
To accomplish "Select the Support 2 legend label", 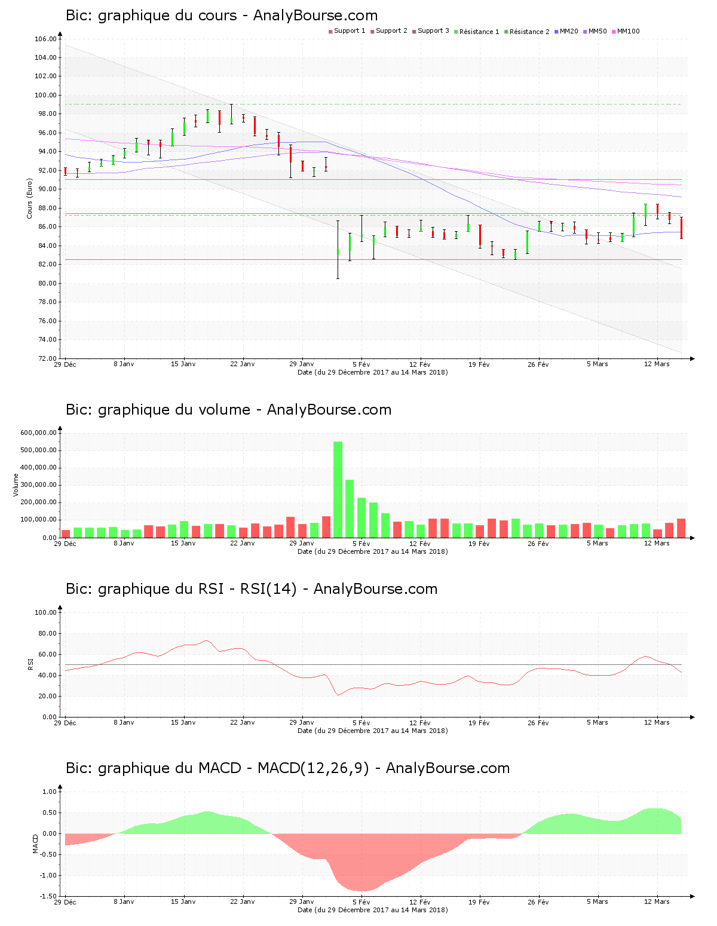I will point(391,31).
